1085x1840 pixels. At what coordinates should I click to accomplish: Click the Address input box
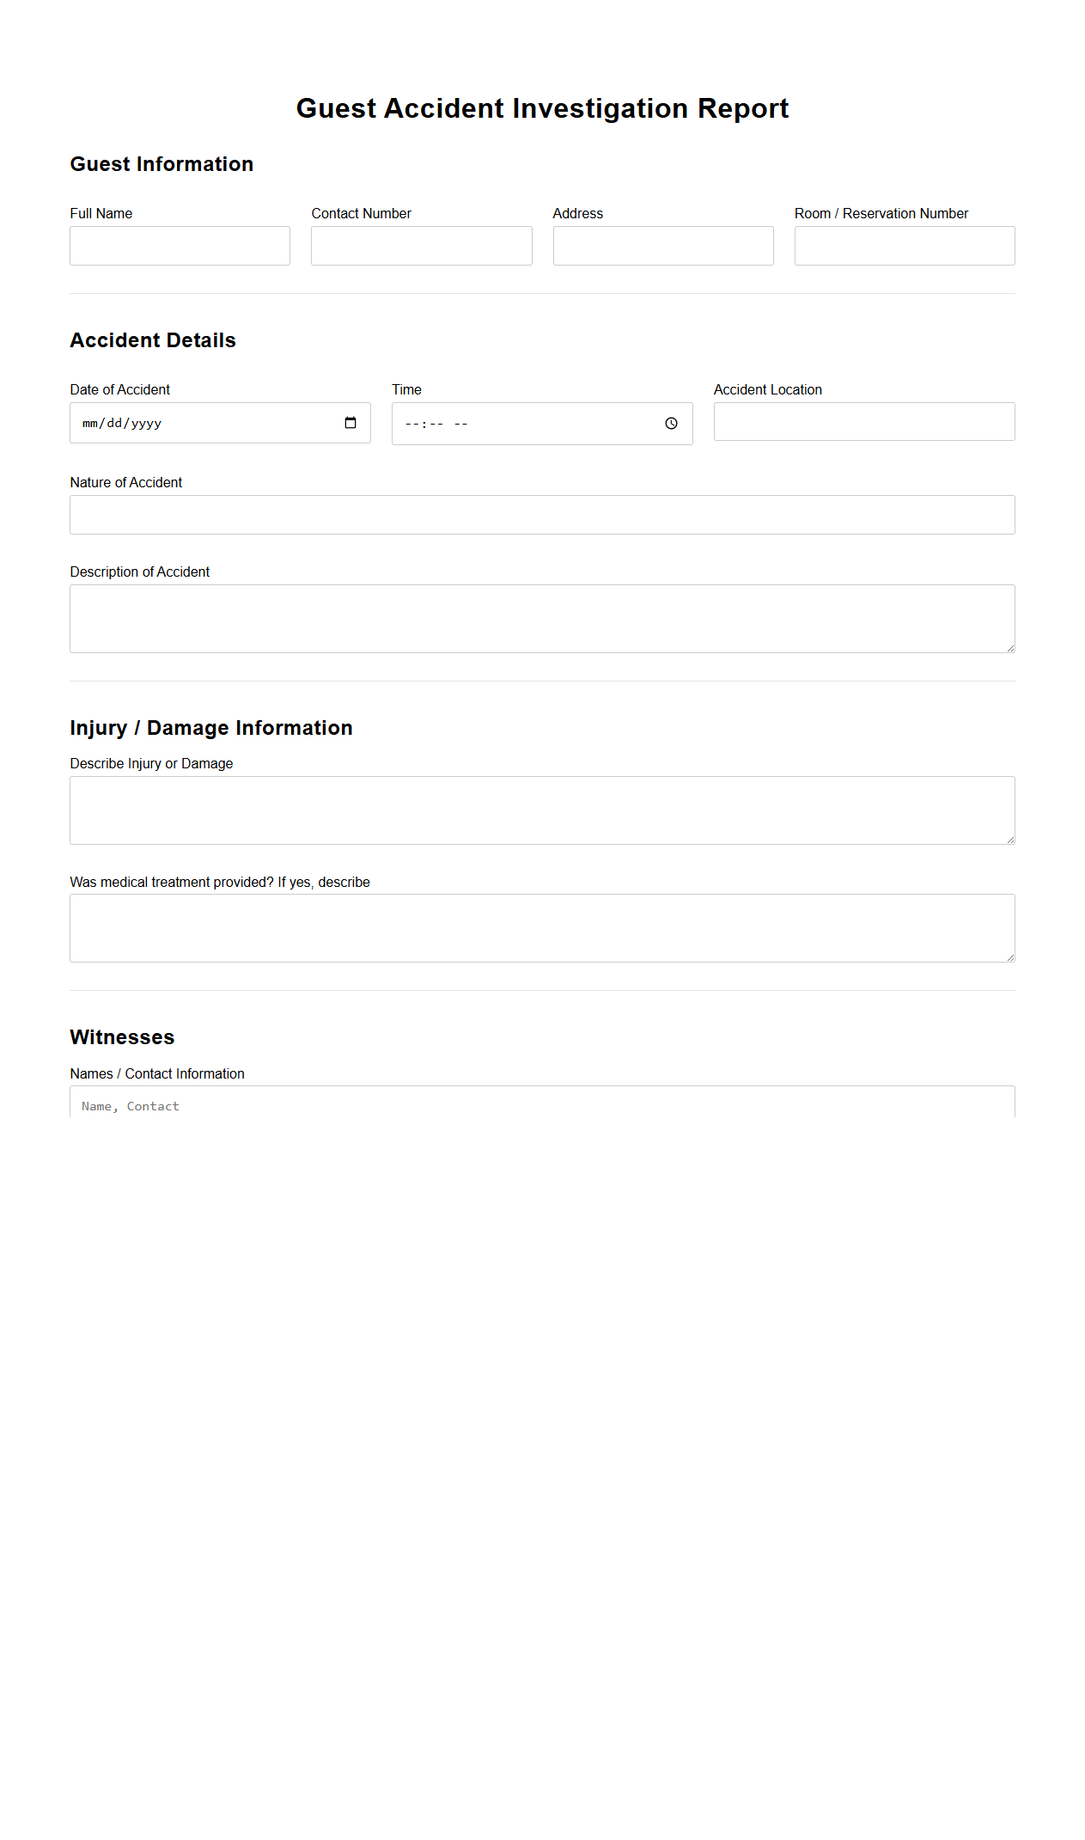coord(662,246)
